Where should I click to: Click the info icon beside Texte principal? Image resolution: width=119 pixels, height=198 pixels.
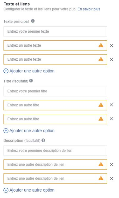pyautogui.click(x=33, y=21)
